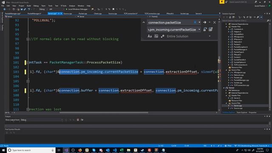Expand Server's References node
The image size is (272, 153).
point(226,91)
